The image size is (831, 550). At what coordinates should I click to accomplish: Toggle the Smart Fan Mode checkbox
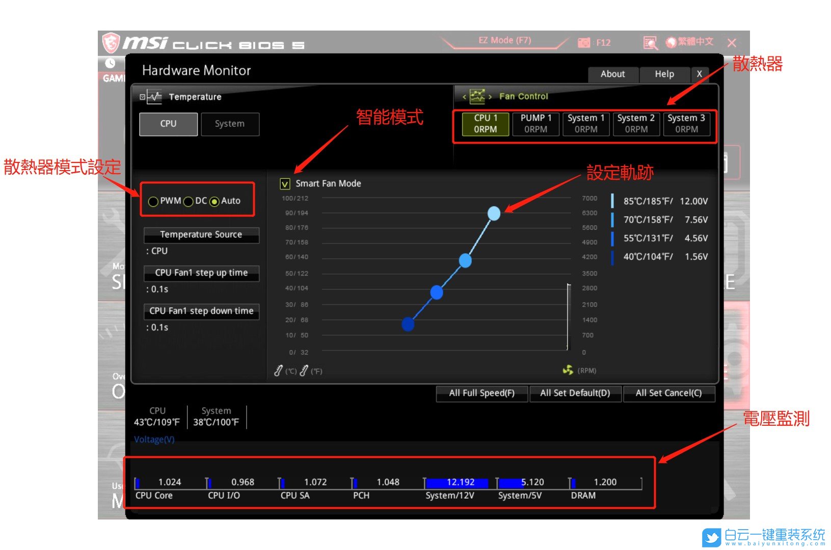click(285, 184)
